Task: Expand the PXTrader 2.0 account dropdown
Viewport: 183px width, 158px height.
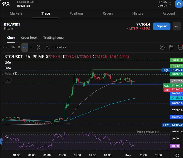Action: (36, 2)
